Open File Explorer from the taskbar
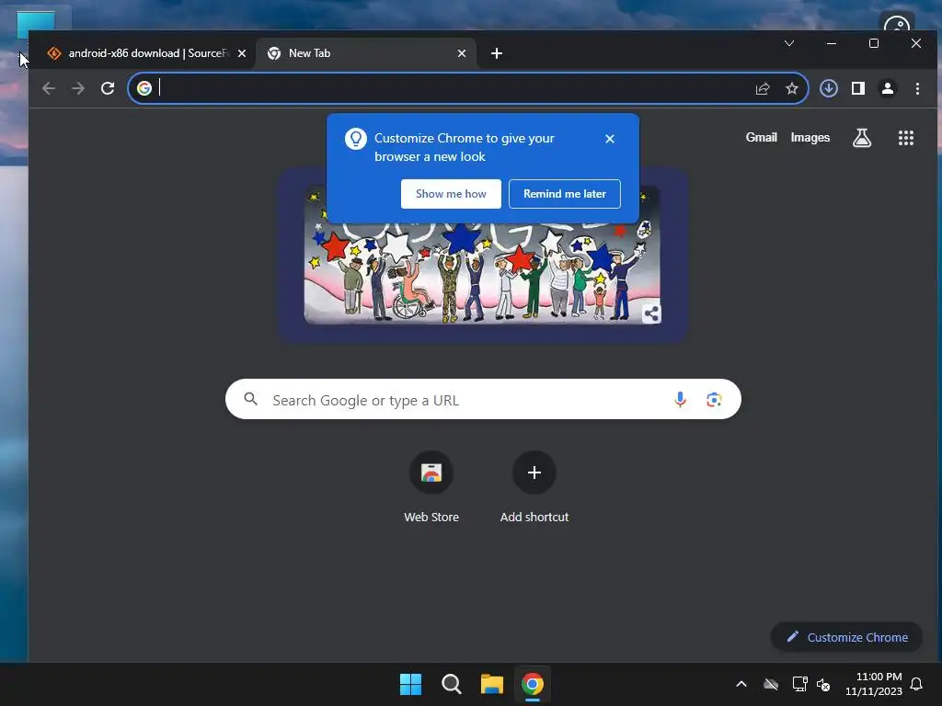Viewport: 942px width, 706px height. (x=492, y=684)
